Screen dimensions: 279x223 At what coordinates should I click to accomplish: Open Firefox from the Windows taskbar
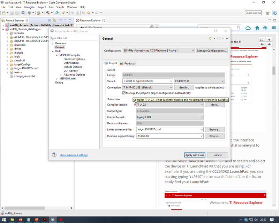[20, 220]
